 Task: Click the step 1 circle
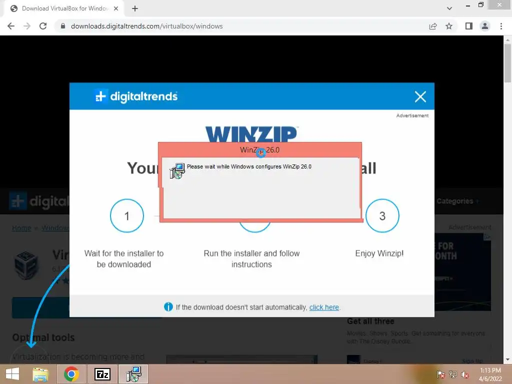click(x=127, y=216)
